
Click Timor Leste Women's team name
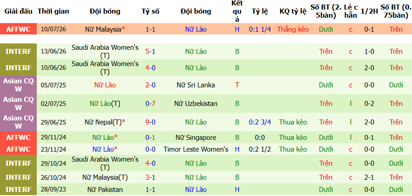[x=196, y=149]
